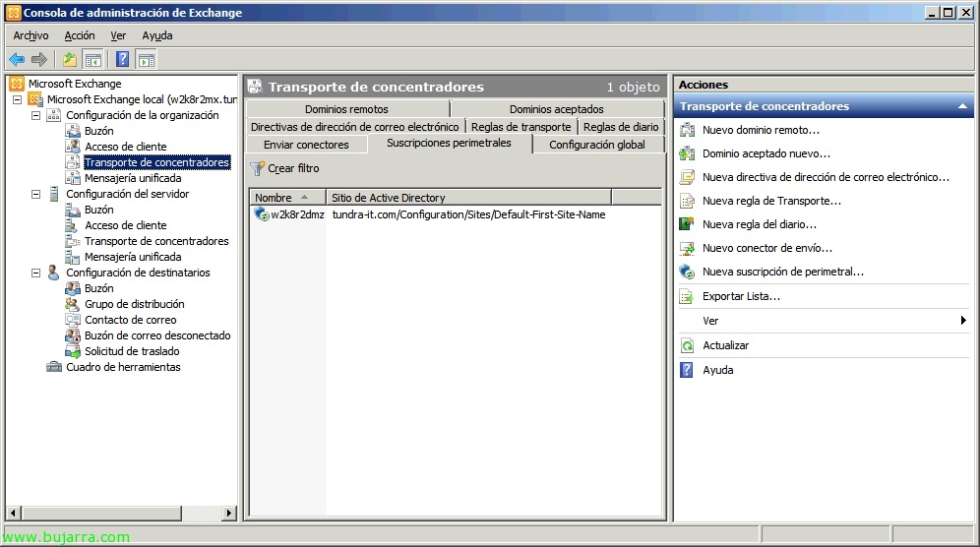The image size is (980, 547).
Task: Click the Cuadro de herramientas toolbox icon
Action: point(54,367)
